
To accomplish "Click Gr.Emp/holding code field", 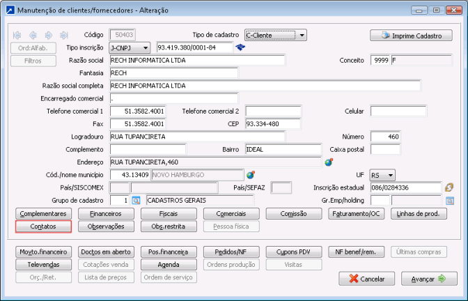I will pos(380,201).
